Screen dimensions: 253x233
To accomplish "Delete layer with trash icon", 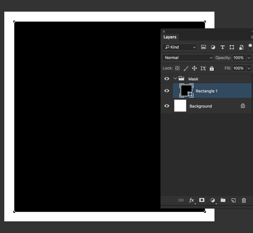I will [244, 200].
